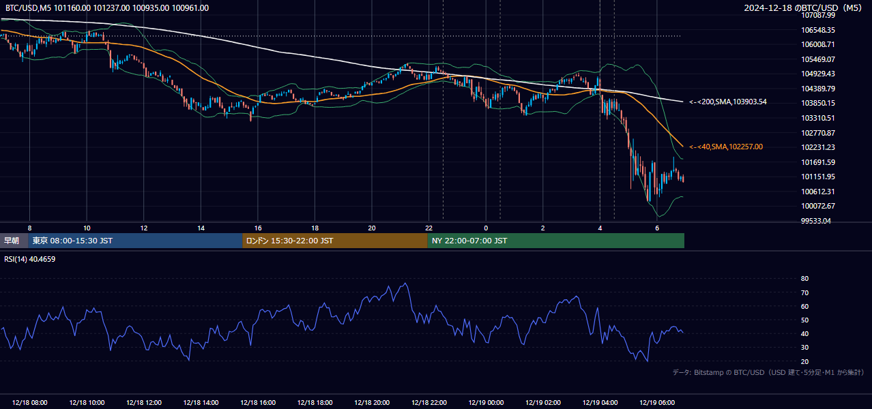The height and width of the screenshot is (409, 872).
Task: Click the date label 12/18 12:00
Action: tap(144, 402)
